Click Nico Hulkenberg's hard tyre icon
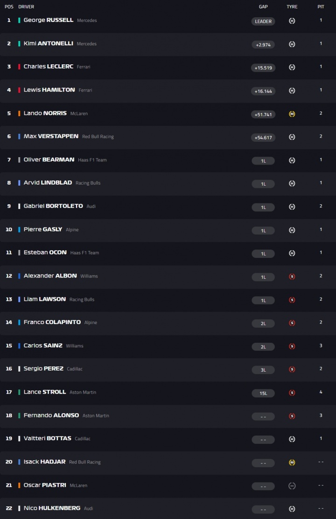The image size is (336, 519). (292, 509)
